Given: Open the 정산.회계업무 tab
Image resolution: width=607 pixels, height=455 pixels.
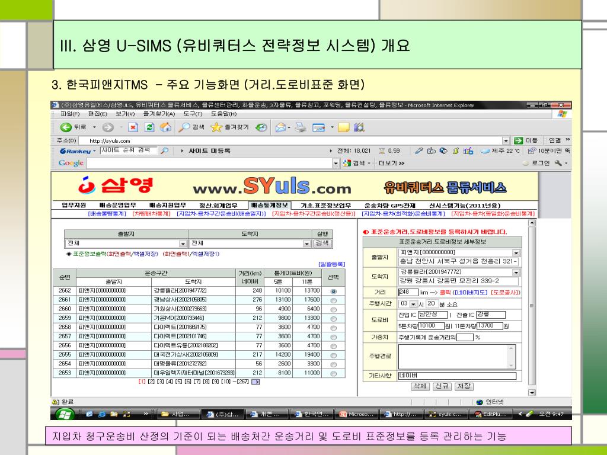Looking at the screenshot, I should (218, 206).
